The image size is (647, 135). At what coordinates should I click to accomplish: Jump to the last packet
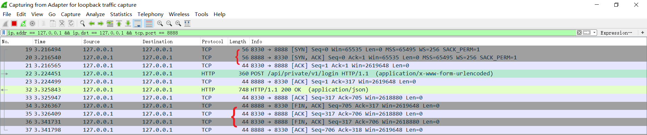coord(128,23)
